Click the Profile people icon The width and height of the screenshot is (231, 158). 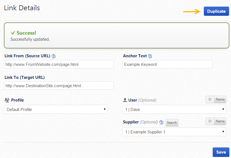[7, 100]
